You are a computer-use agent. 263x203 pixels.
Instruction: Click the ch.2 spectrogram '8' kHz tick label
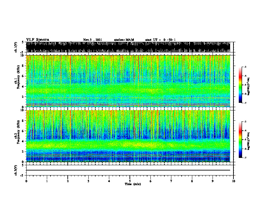tap(23, 121)
